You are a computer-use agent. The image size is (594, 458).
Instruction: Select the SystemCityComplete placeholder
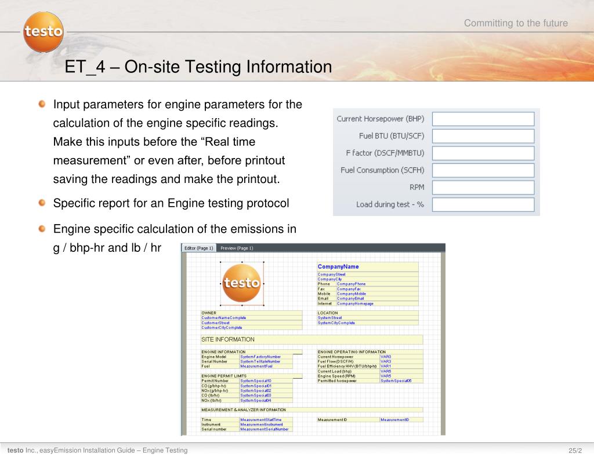(x=367, y=323)
